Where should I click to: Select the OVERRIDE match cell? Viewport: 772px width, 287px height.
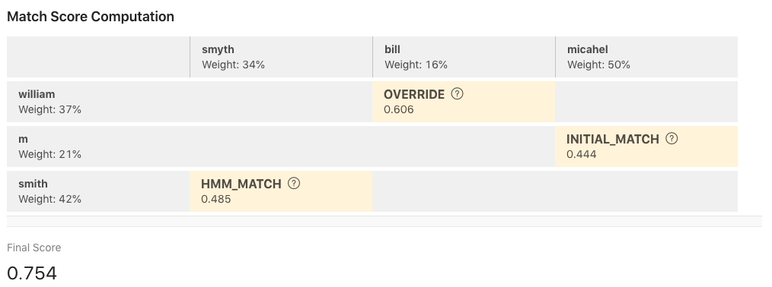pyautogui.click(x=464, y=102)
